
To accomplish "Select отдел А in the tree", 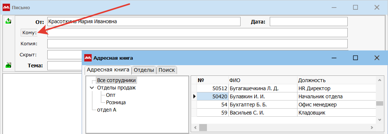I will (x=107, y=110).
